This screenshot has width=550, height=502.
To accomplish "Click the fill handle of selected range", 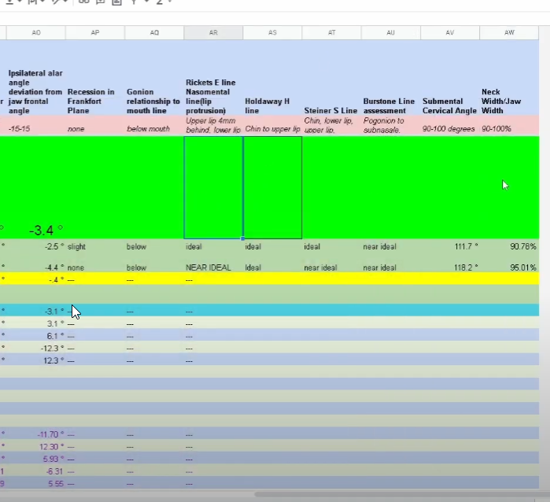I will click(242, 238).
